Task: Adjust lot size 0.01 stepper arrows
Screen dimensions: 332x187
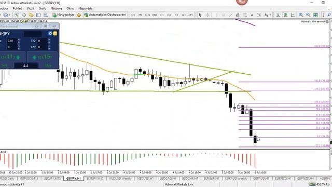Action: click(19, 41)
